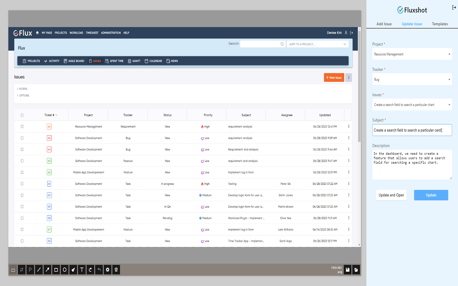458x286 pixels.
Task: Select the text annotation tool
Action: [82, 270]
